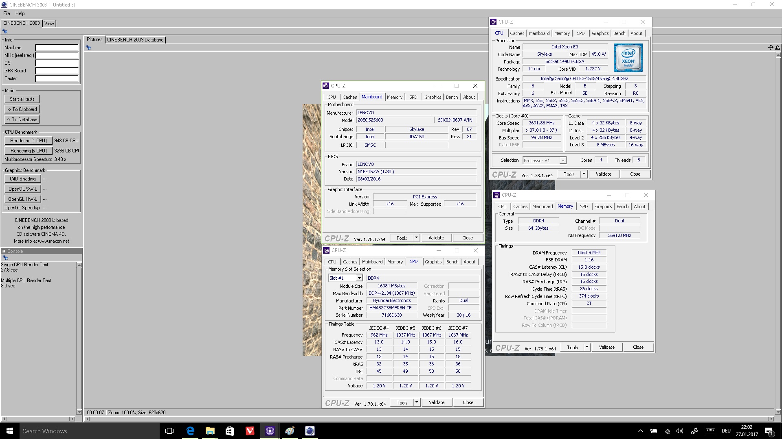This screenshot has height=439, width=782.
Task: Click the pin icon in the Console panel
Action: click(x=5, y=258)
